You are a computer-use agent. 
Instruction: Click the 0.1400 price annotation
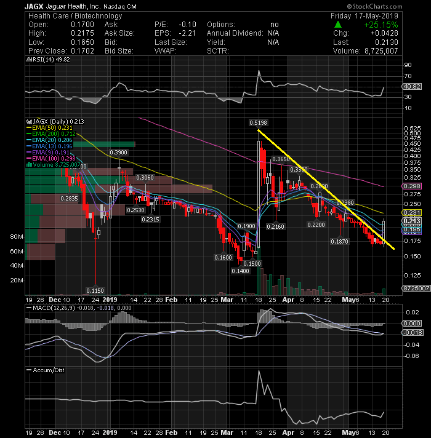[x=240, y=271]
